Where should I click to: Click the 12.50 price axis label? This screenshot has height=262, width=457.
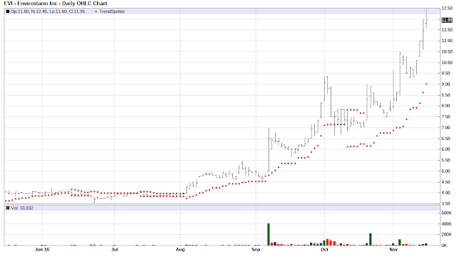pyautogui.click(x=447, y=9)
